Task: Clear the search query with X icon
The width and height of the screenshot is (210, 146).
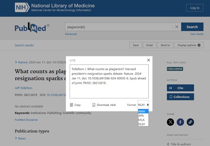Action: pyautogui.click(x=177, y=27)
